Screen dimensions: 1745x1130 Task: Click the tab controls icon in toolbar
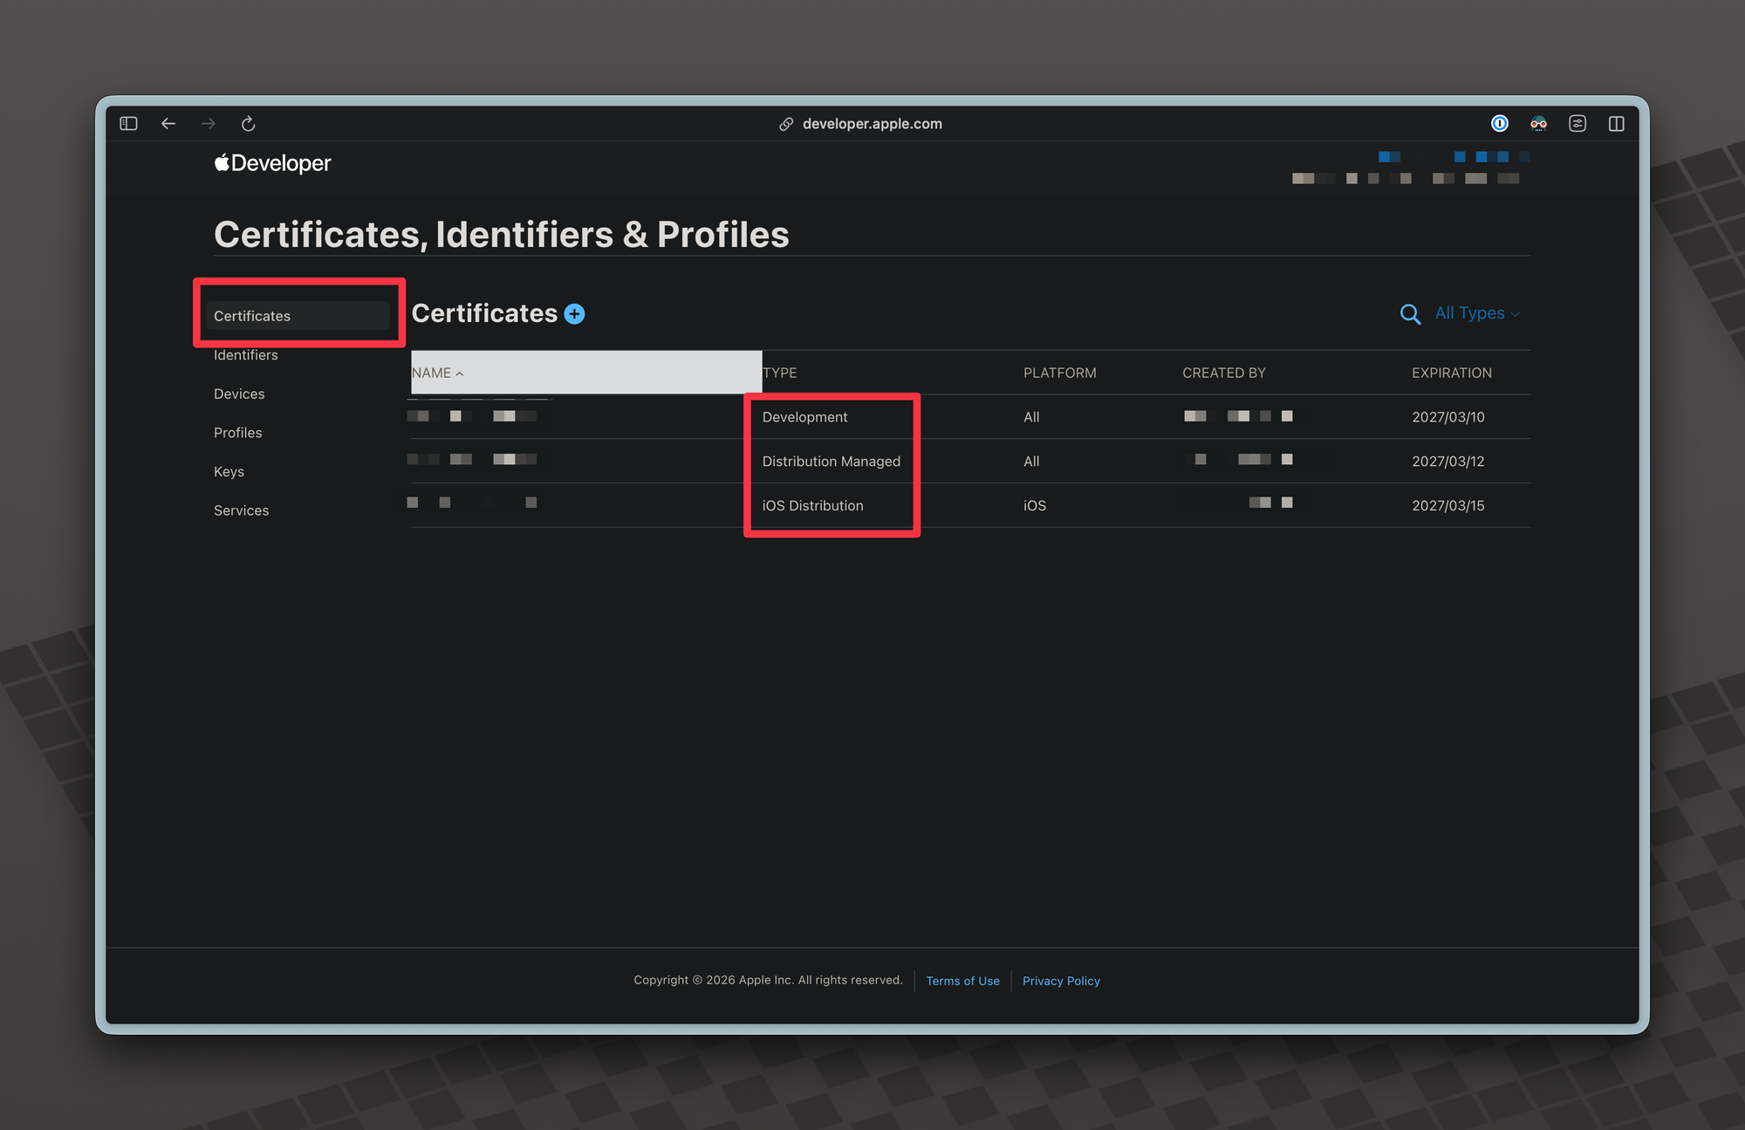[1577, 124]
